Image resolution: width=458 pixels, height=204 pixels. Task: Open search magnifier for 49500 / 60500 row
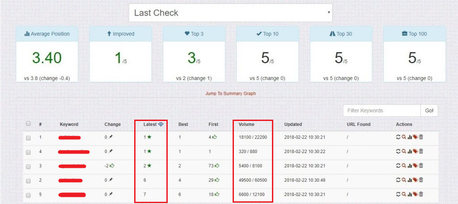pos(404,180)
